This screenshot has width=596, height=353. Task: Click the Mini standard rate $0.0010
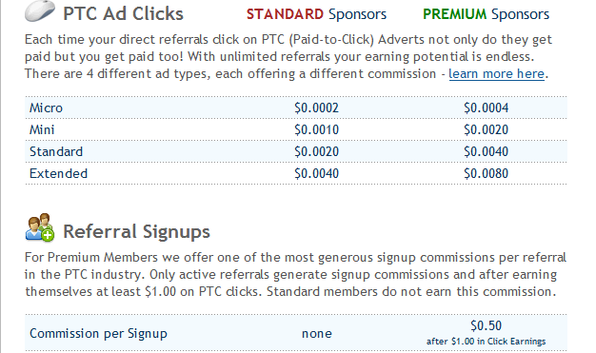point(316,130)
